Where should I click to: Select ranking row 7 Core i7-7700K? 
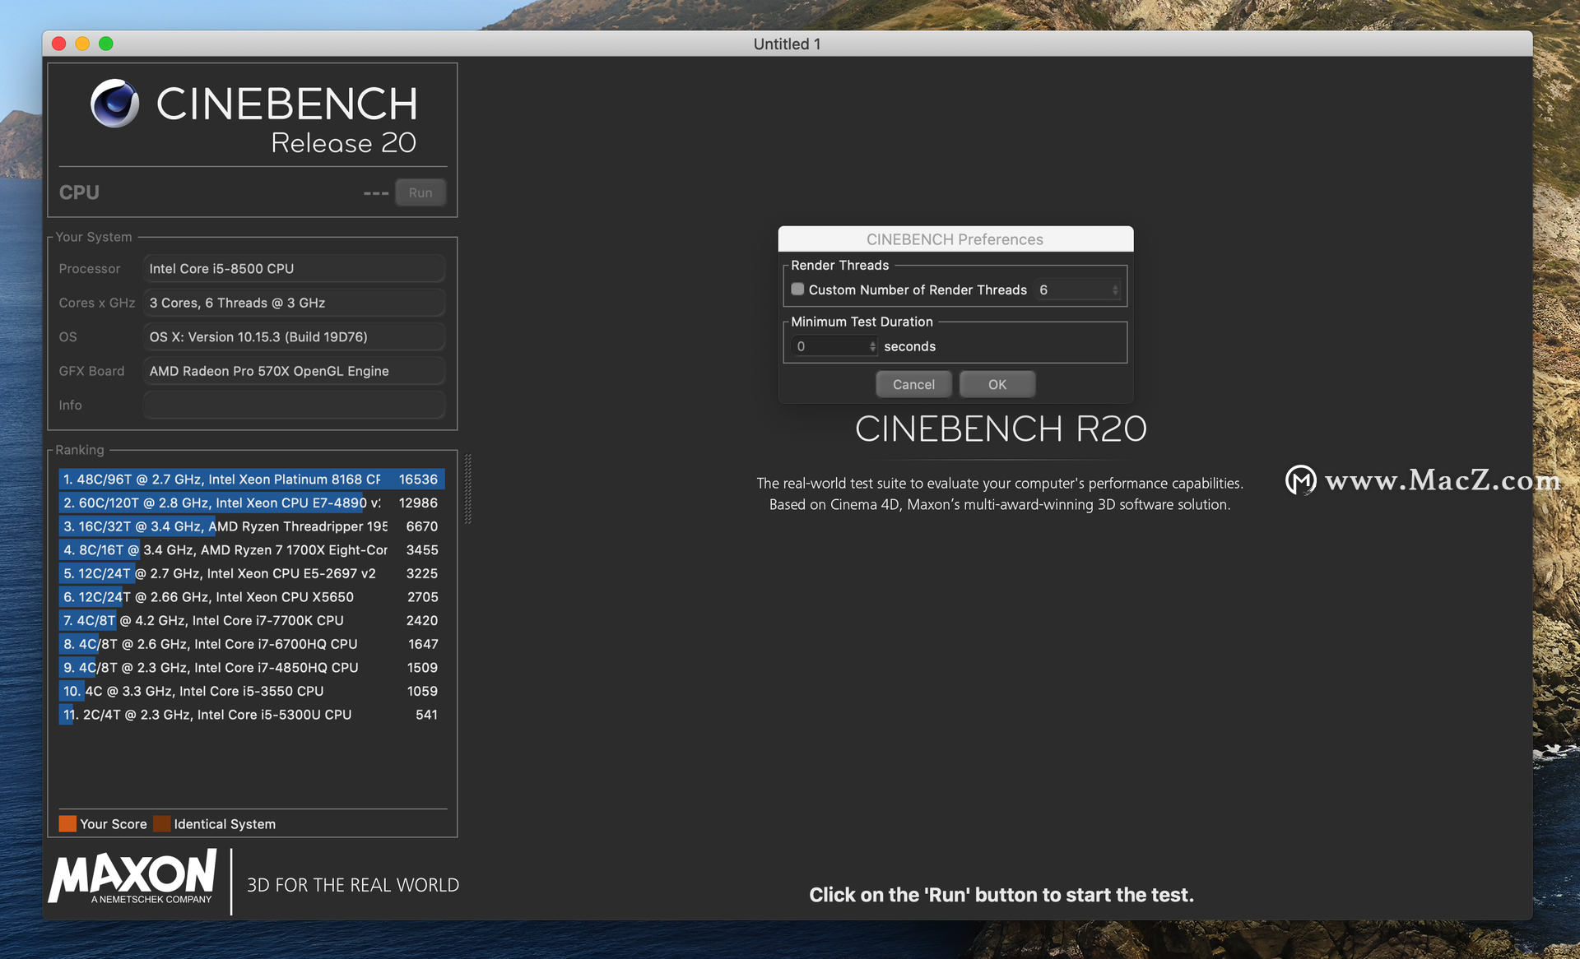252,620
